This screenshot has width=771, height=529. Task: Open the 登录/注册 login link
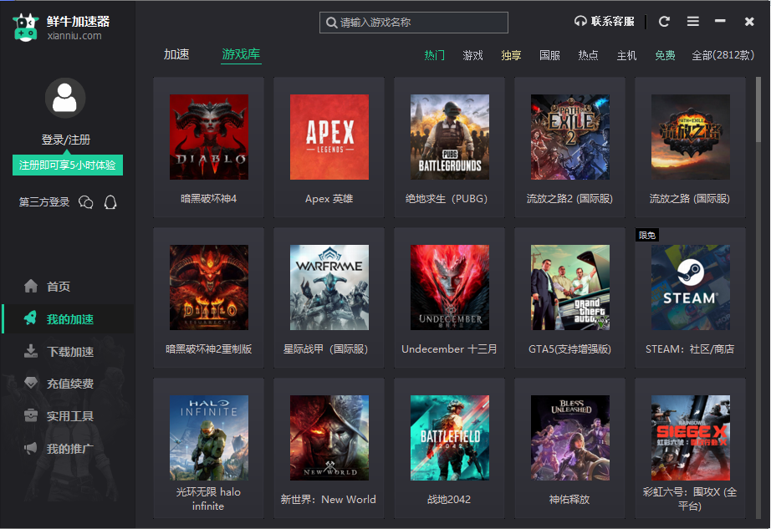point(65,139)
